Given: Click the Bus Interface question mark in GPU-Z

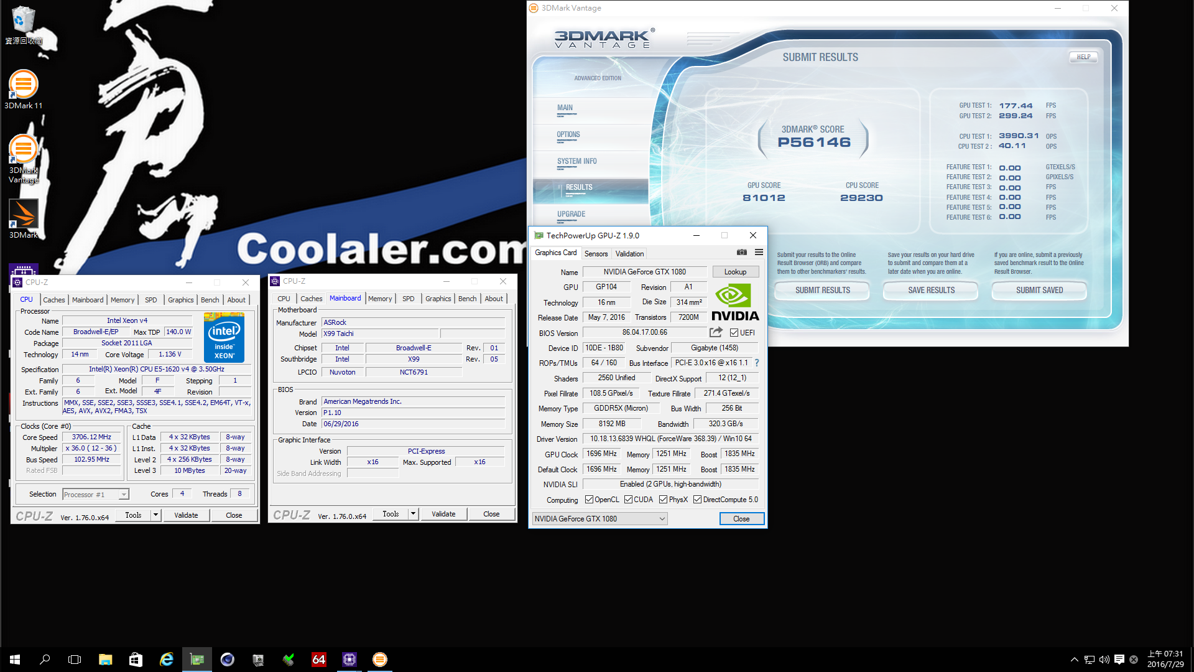Looking at the screenshot, I should (x=757, y=363).
